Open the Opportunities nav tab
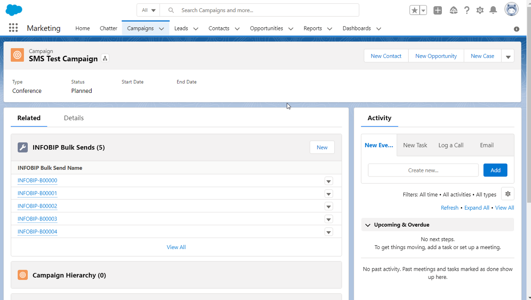 pyautogui.click(x=266, y=28)
